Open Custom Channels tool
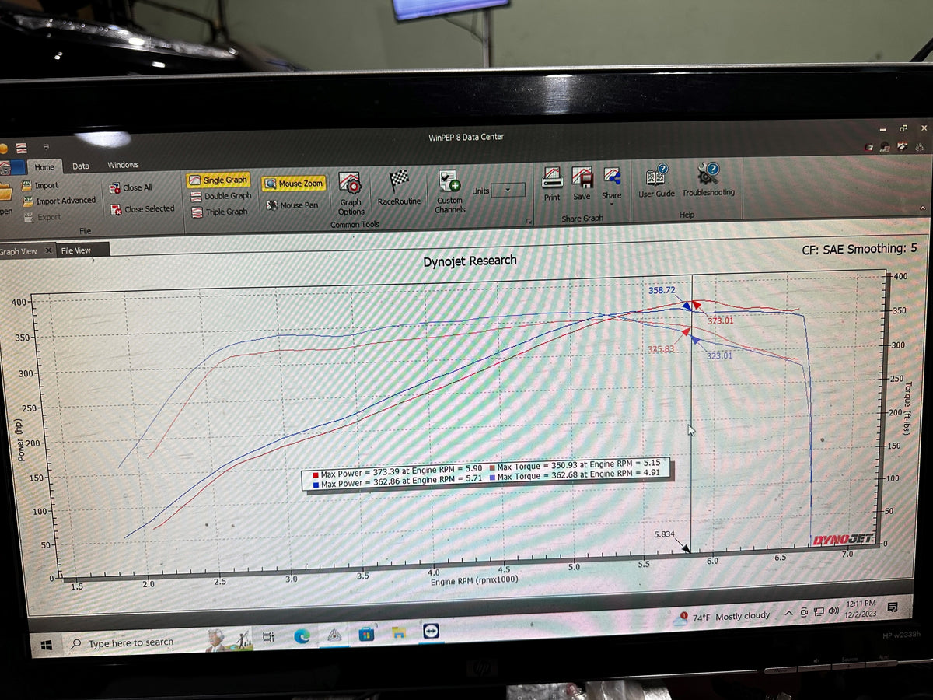This screenshot has width=933, height=700. (449, 192)
